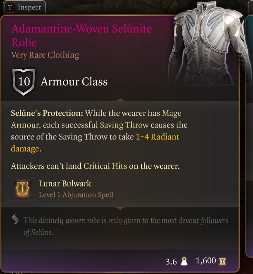Click the Level 1 Abjuration Spell label
The image size is (253, 274).
(76, 195)
